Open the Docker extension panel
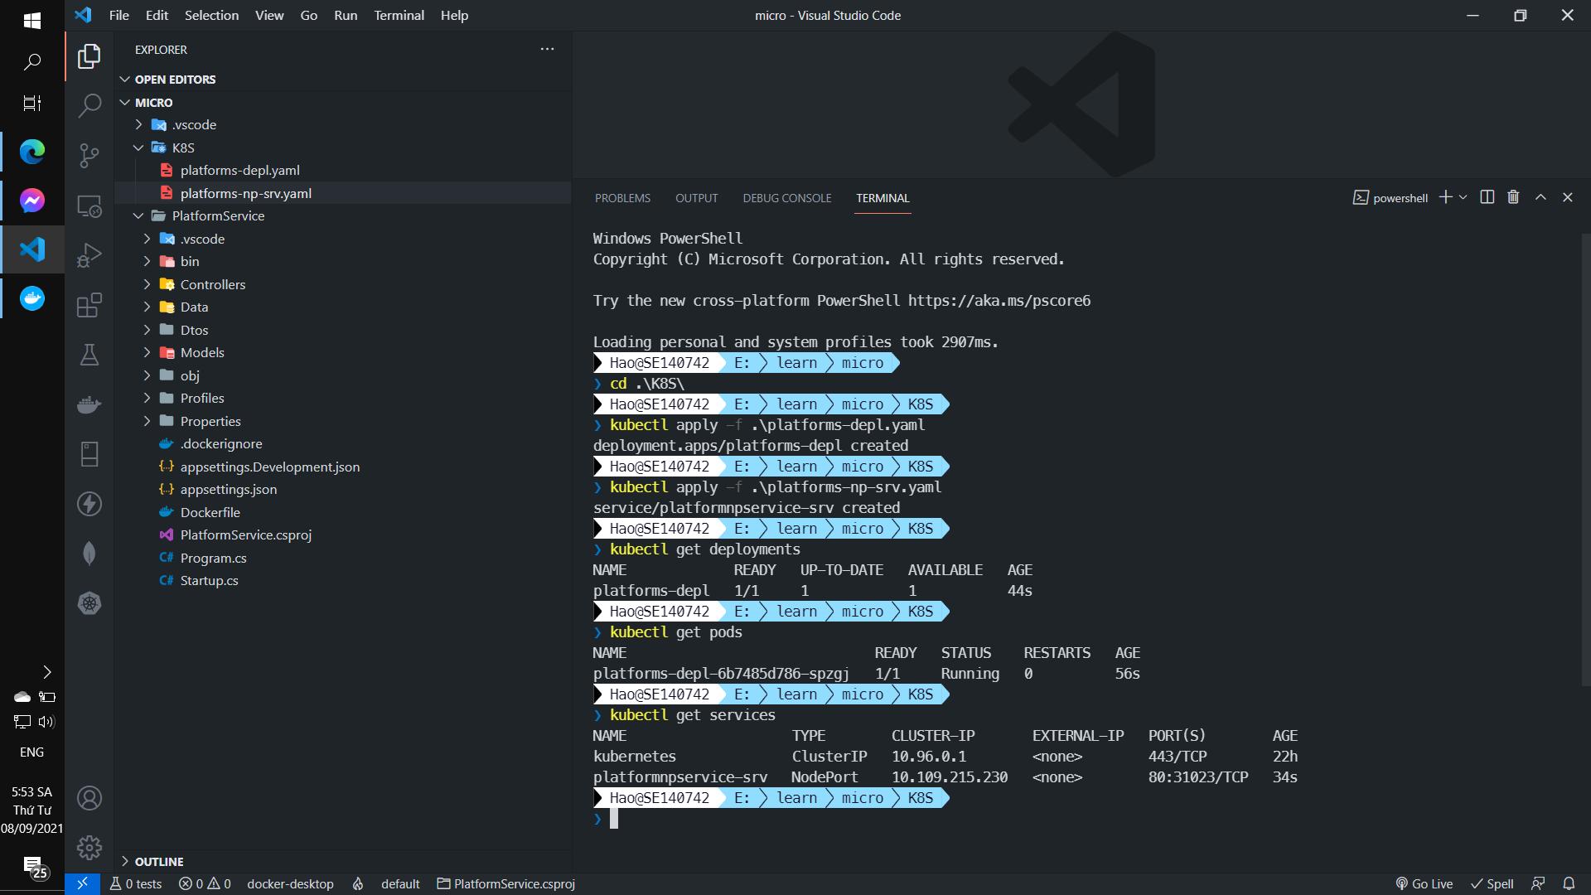The width and height of the screenshot is (1591, 895). click(x=89, y=404)
